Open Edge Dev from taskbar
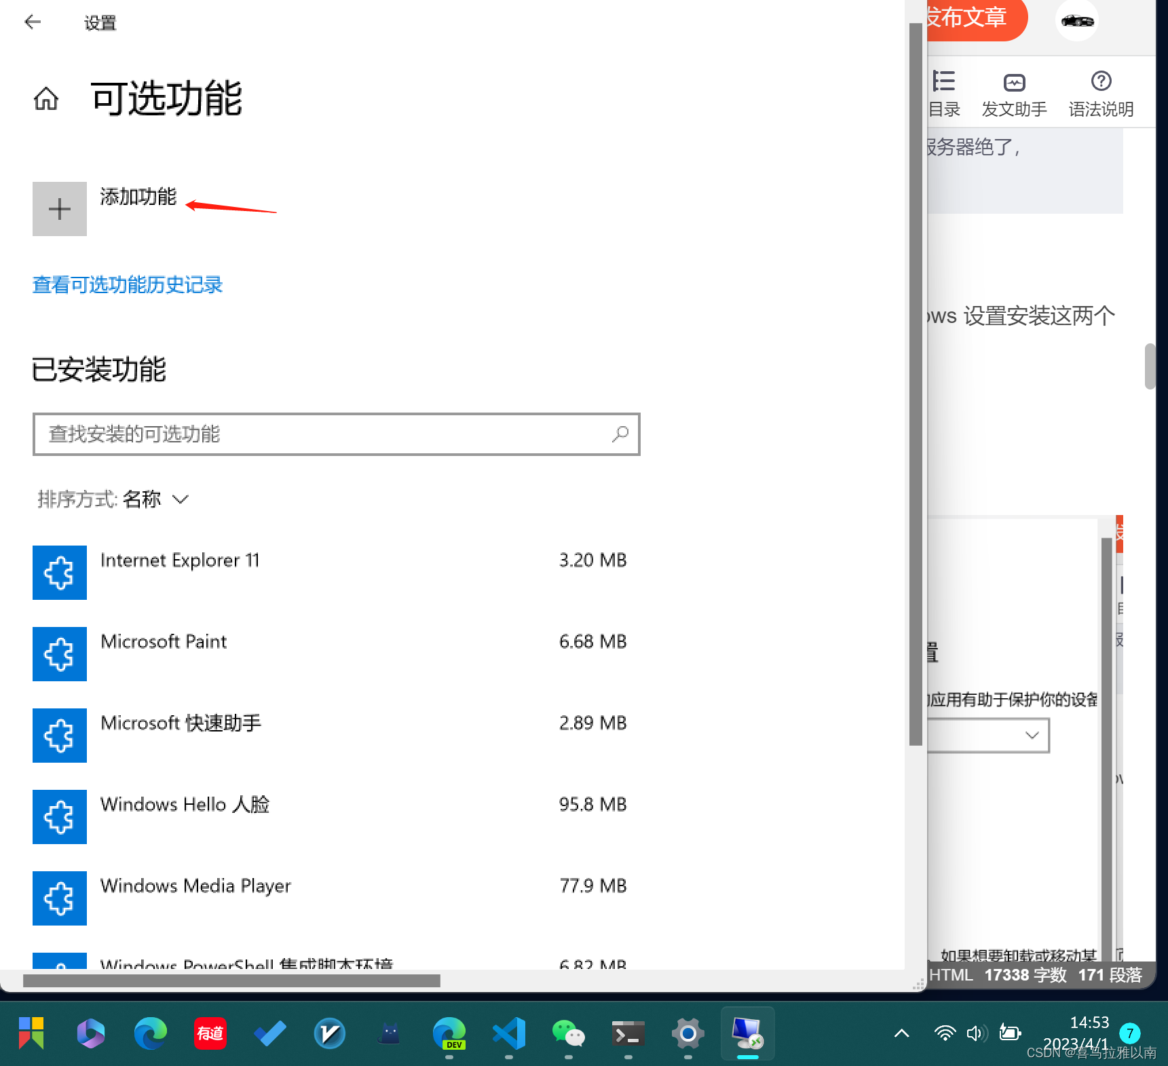Image resolution: width=1168 pixels, height=1066 pixels. pos(449,1033)
